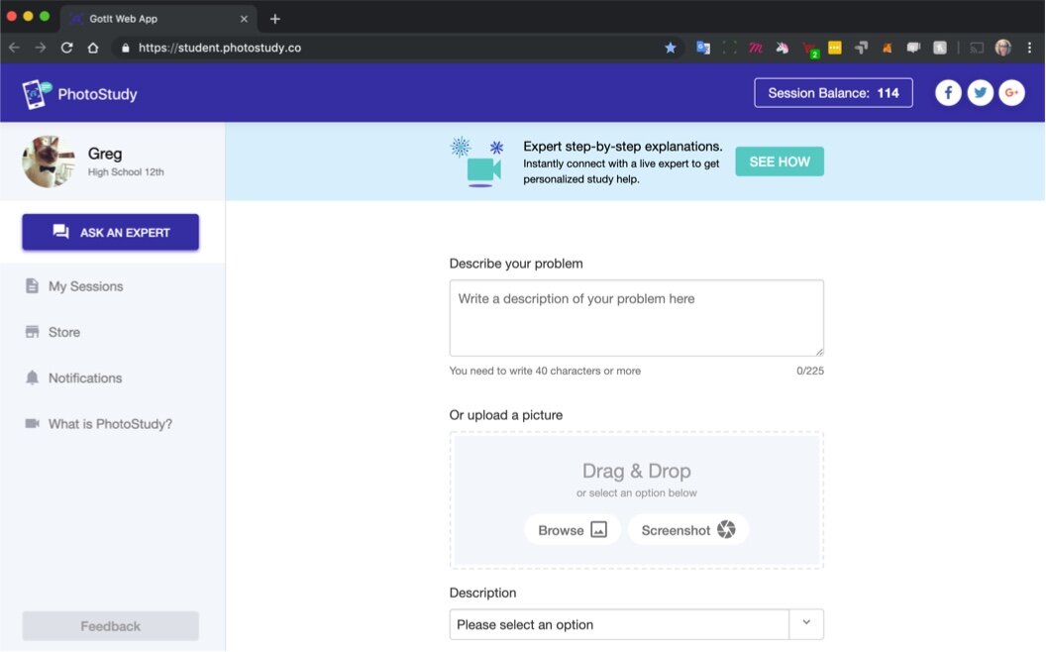The width and height of the screenshot is (1046, 652).
Task: Click the PhotoStudy logo
Action: (x=79, y=94)
